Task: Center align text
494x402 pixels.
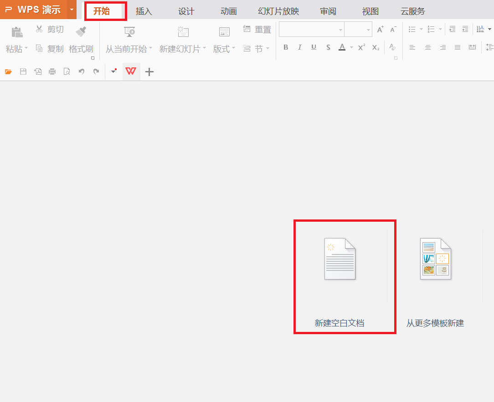Action: pos(427,47)
